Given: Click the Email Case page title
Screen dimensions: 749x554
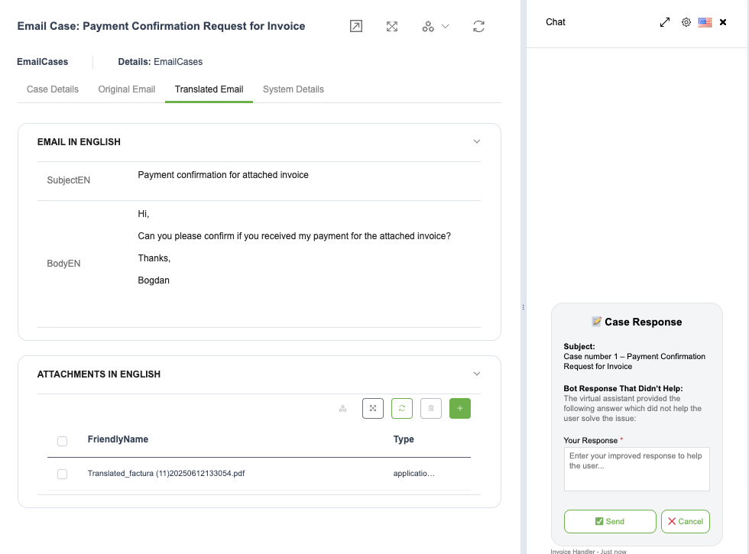Looking at the screenshot, I should click(161, 26).
